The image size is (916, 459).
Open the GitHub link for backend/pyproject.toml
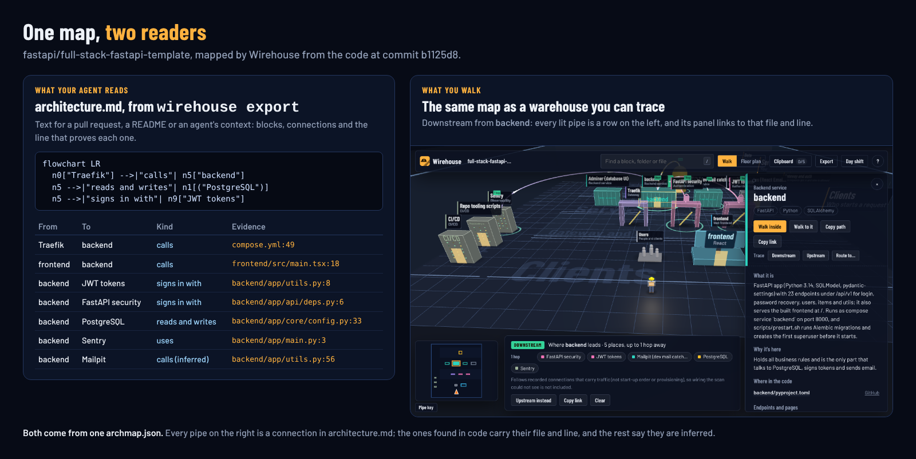[872, 393]
